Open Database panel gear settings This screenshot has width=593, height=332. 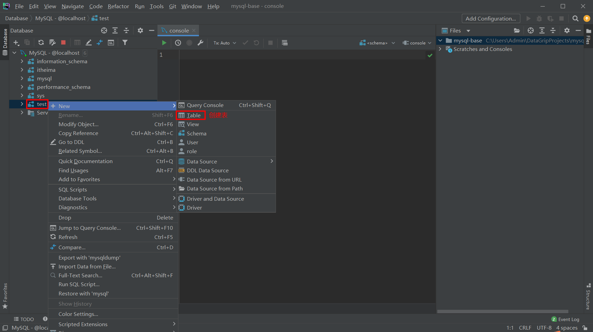tap(140, 30)
